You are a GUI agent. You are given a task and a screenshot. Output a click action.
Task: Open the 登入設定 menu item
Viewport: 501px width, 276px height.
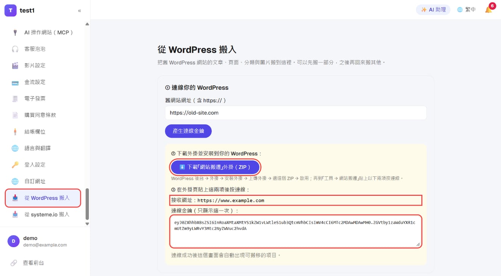[x=43, y=165]
